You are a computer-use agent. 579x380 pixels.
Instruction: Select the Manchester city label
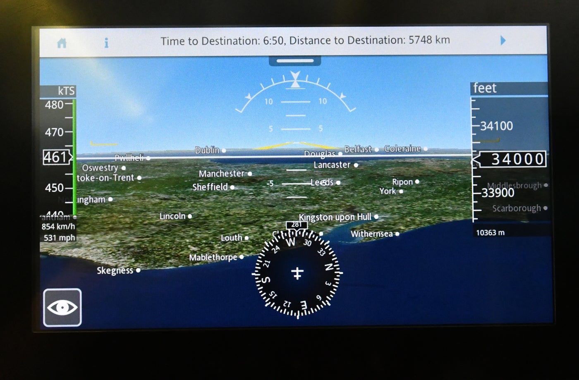point(221,174)
